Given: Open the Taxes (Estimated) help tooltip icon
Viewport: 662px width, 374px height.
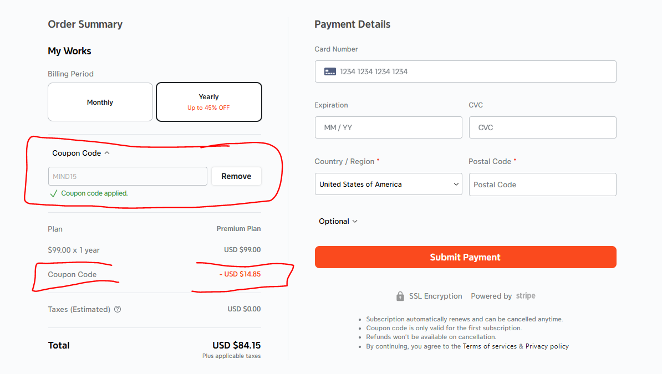Looking at the screenshot, I should tap(117, 309).
